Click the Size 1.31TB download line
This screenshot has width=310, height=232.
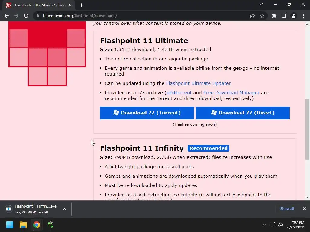coord(155,49)
